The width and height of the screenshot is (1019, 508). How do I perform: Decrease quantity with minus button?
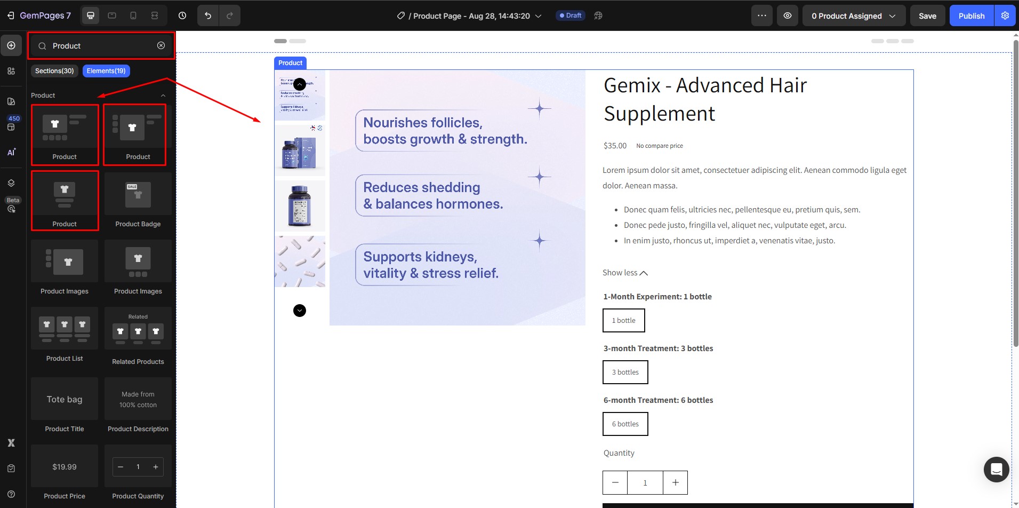[x=615, y=482]
